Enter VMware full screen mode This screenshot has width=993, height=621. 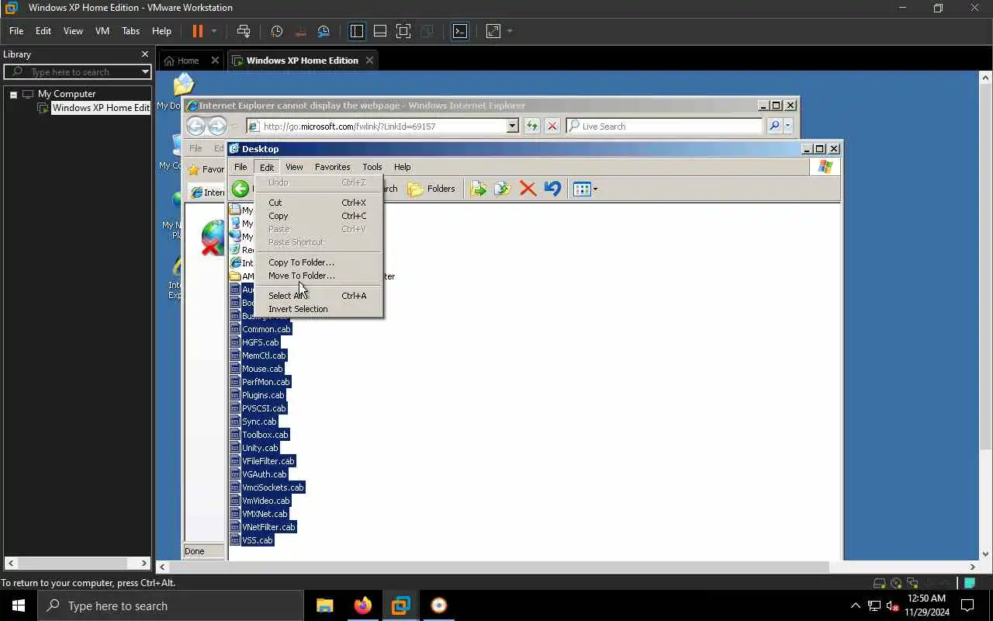tap(403, 31)
